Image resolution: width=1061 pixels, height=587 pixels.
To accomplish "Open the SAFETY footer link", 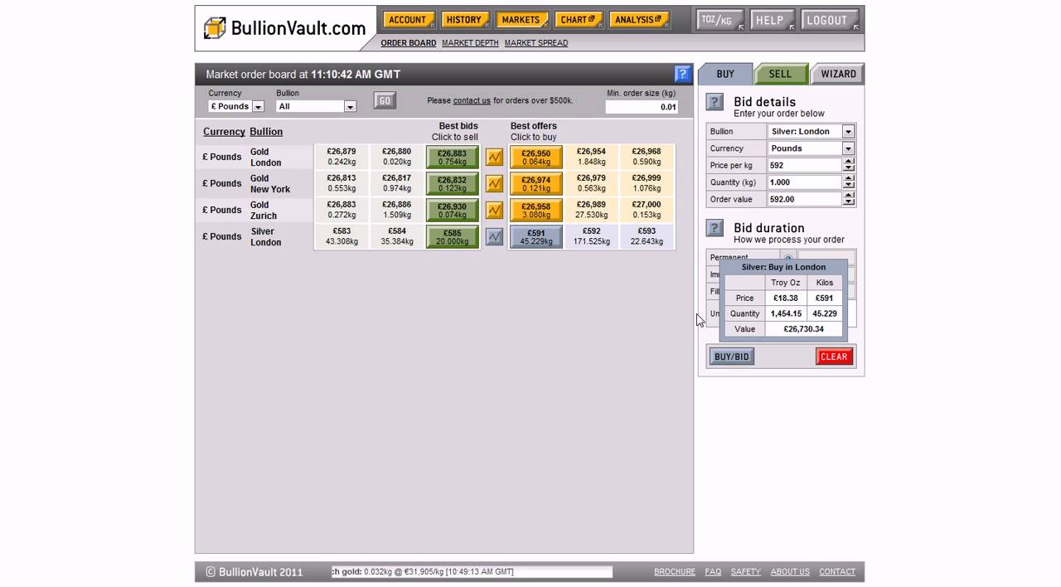I will pos(745,572).
